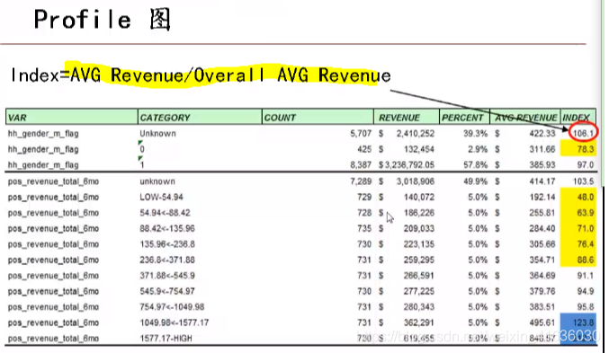Screen dimensions: 609x353
Task: Select the avg revenue cell '495.61'
Action: point(542,322)
